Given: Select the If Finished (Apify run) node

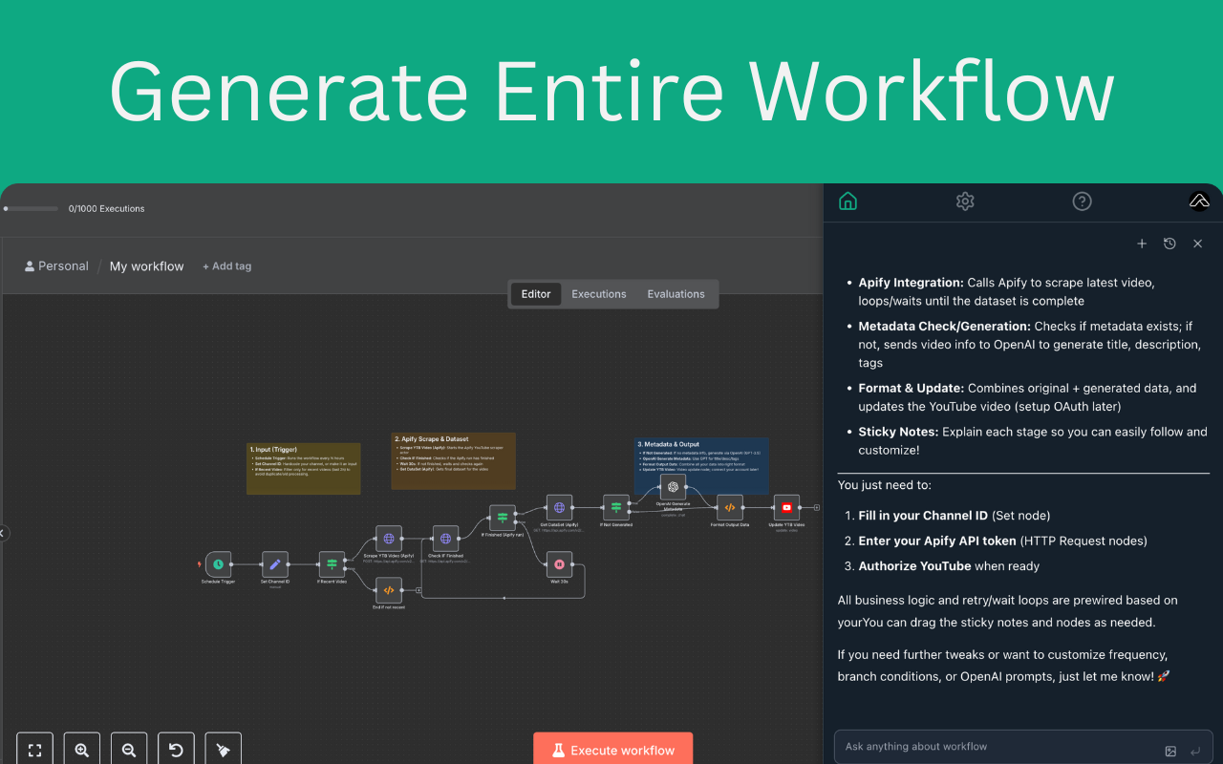Looking at the screenshot, I should click(x=503, y=518).
